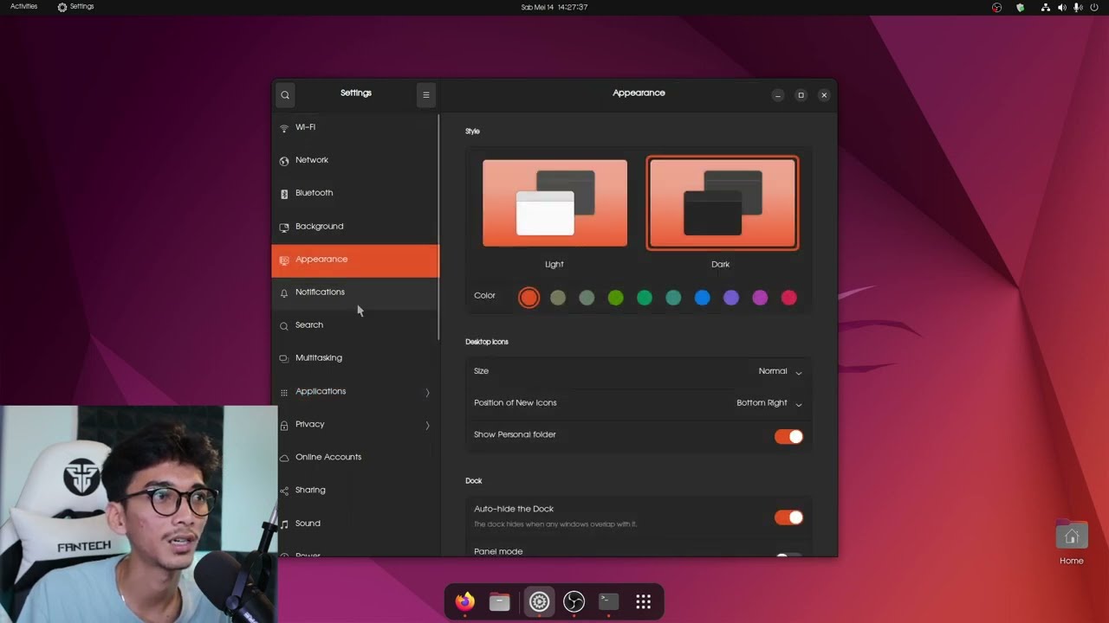The image size is (1109, 623).
Task: Click the power icon in top bar
Action: click(x=1093, y=7)
